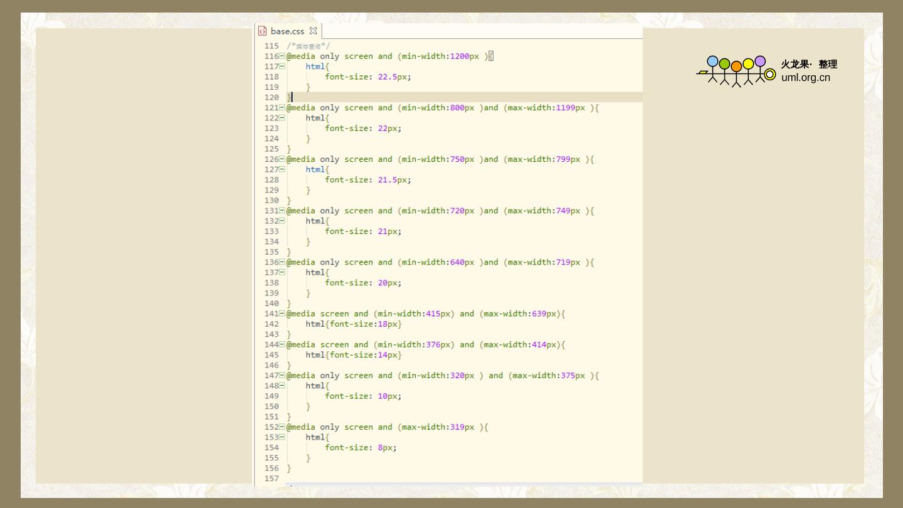Collapse the media query fold at line 121
The width and height of the screenshot is (903, 508).
click(282, 108)
